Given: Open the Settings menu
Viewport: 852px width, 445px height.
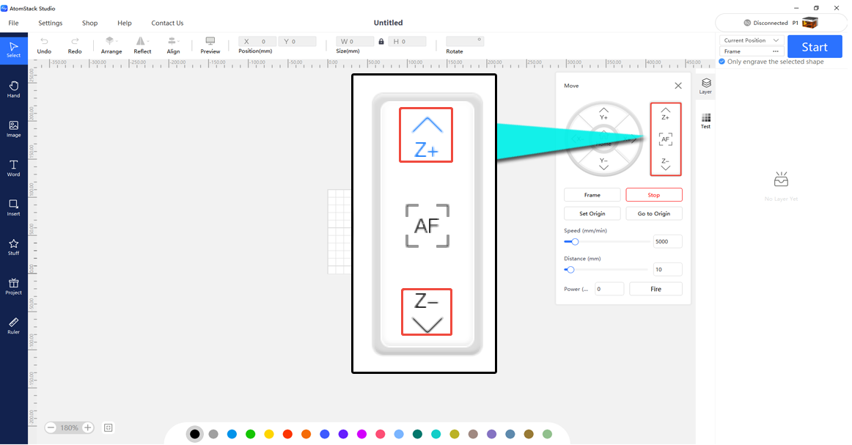Looking at the screenshot, I should [x=51, y=23].
